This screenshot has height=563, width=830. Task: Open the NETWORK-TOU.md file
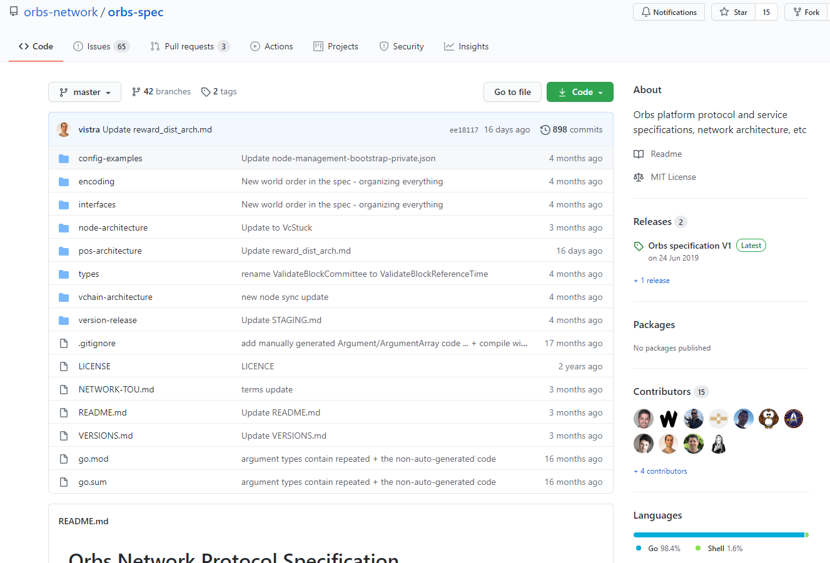pos(116,390)
